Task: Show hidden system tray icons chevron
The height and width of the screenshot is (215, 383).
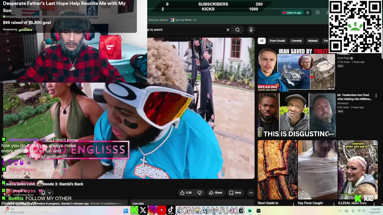Action: [340, 211]
